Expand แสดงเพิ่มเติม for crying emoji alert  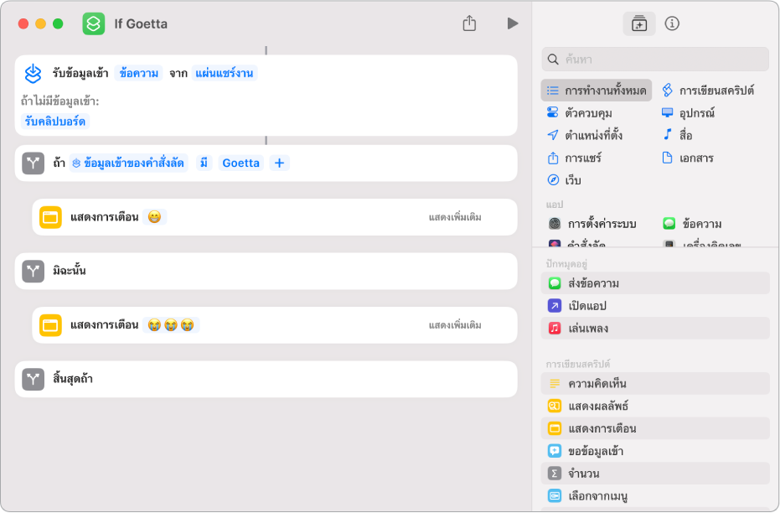(x=455, y=325)
